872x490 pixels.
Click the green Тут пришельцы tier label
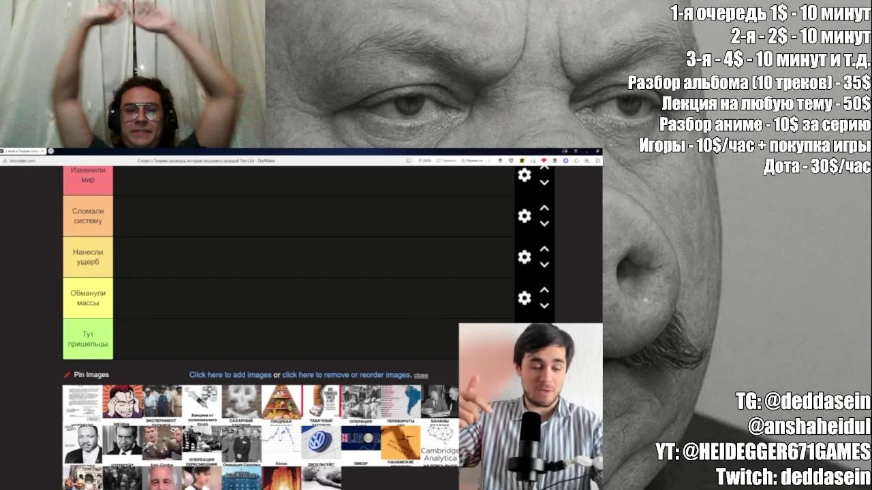(x=88, y=339)
